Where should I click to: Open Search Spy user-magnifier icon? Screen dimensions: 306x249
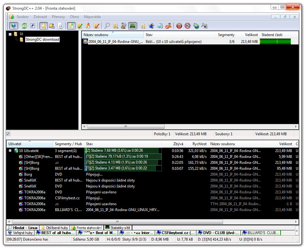124,26
